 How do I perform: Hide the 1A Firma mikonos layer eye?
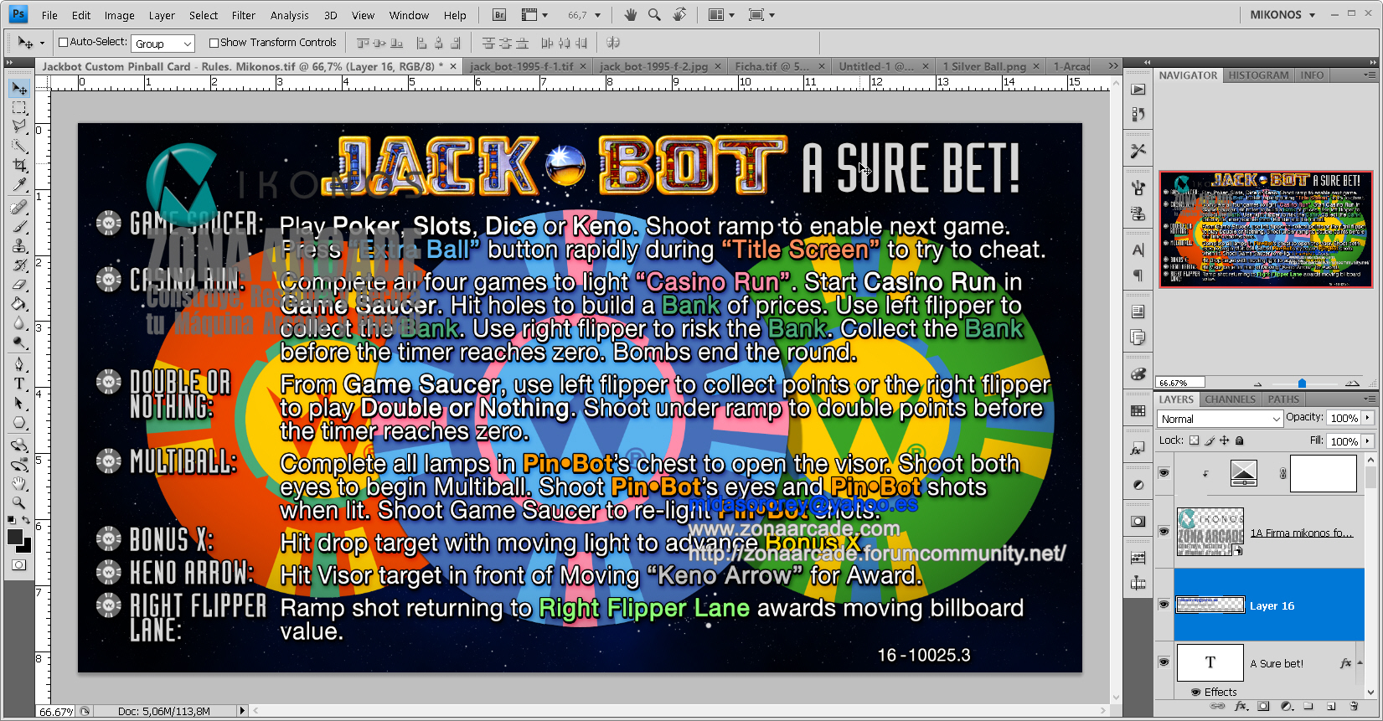1164,532
